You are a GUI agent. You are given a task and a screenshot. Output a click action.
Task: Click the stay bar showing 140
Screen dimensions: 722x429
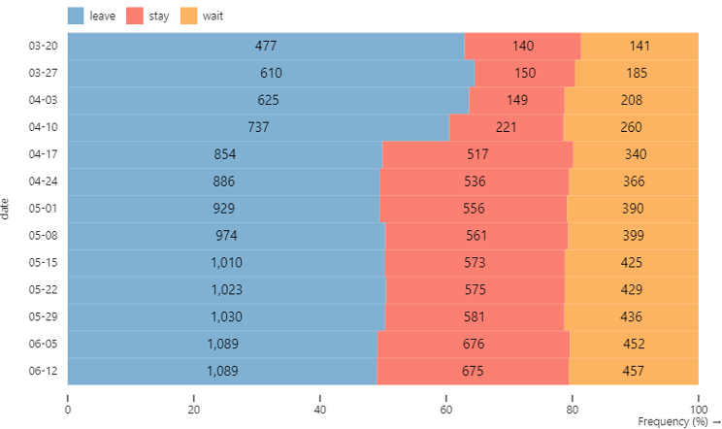tap(523, 46)
